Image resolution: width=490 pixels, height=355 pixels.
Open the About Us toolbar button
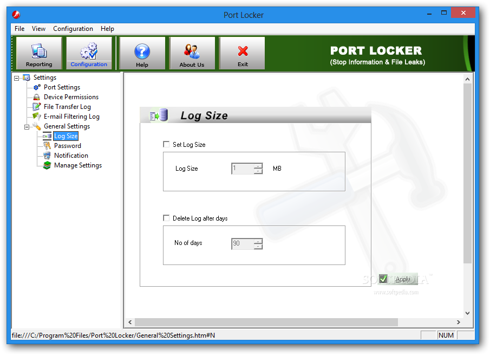[192, 53]
